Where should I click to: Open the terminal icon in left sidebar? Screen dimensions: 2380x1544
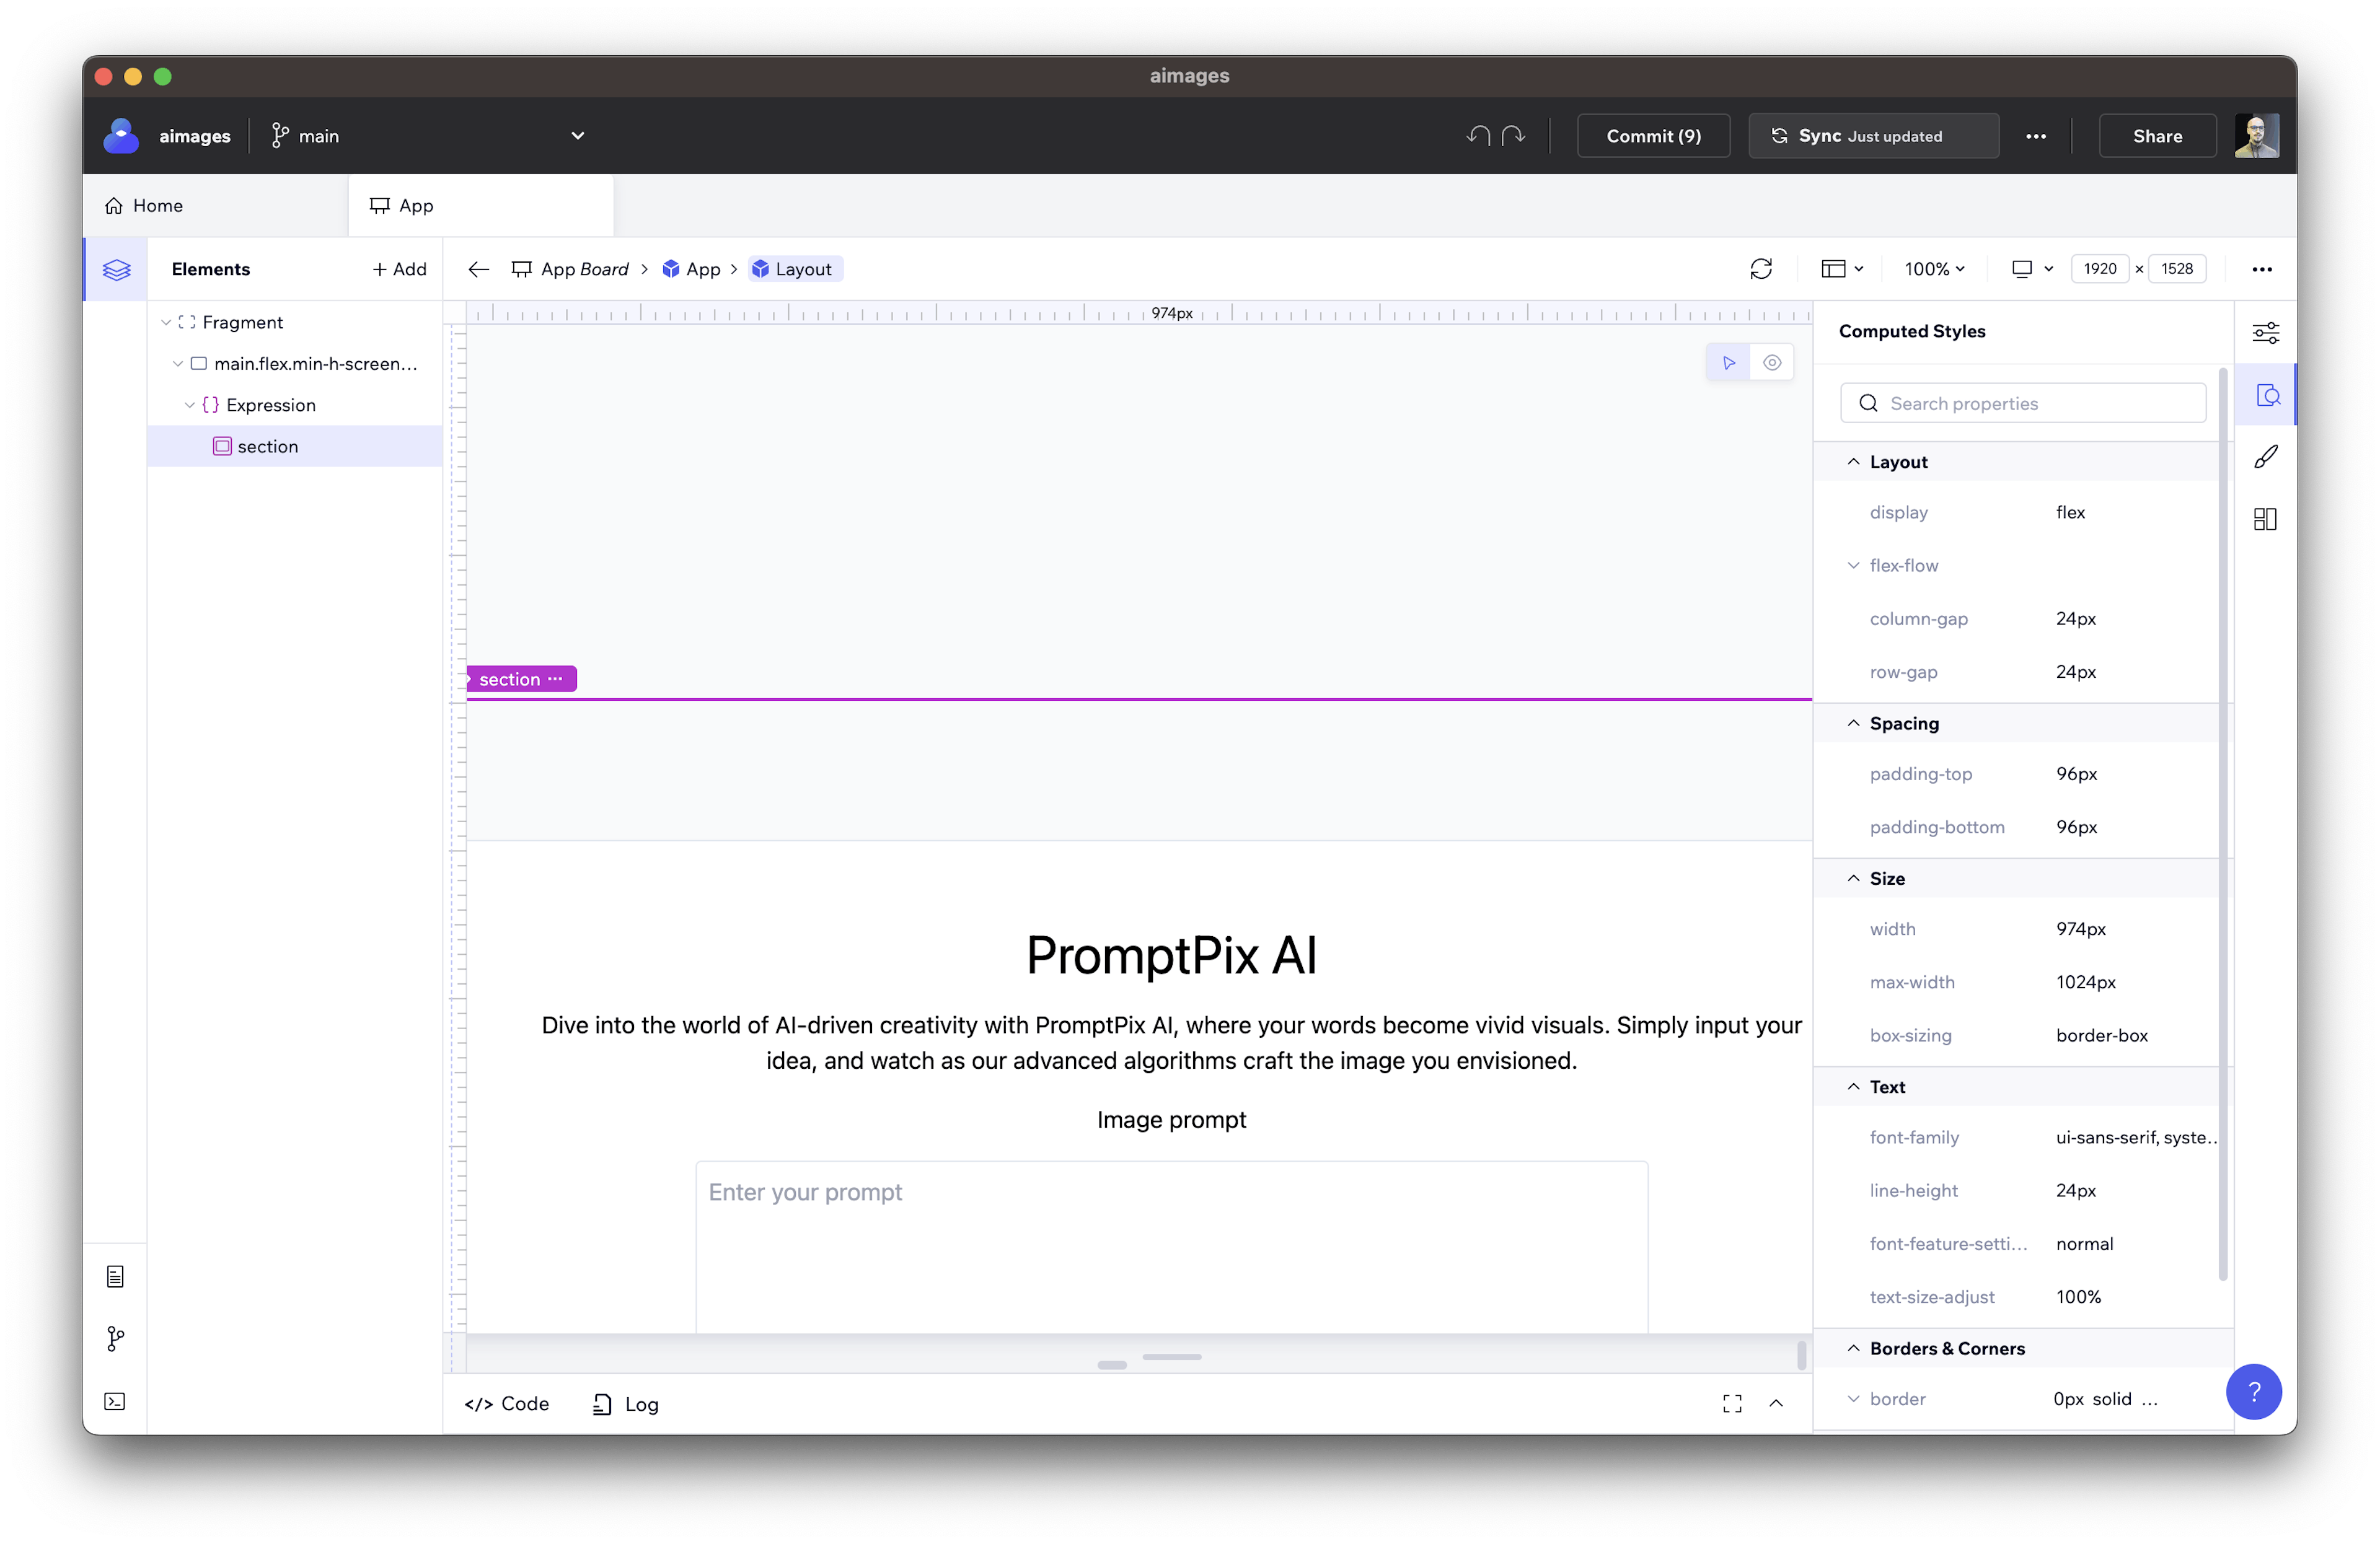(116, 1401)
